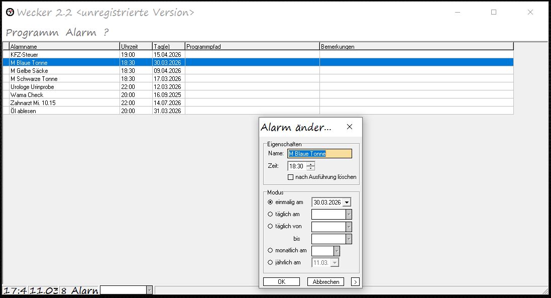Choose the 'monatlich am' mode
This screenshot has width=551, height=298.
point(271,250)
